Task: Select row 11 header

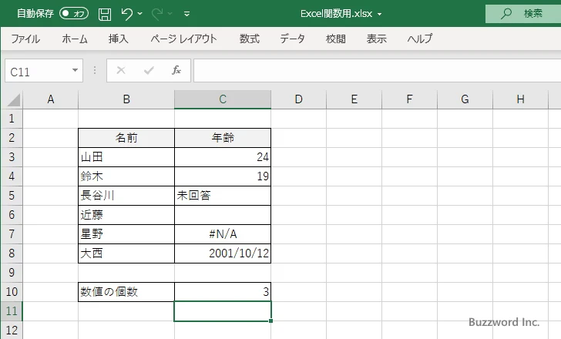Action: coord(12,311)
